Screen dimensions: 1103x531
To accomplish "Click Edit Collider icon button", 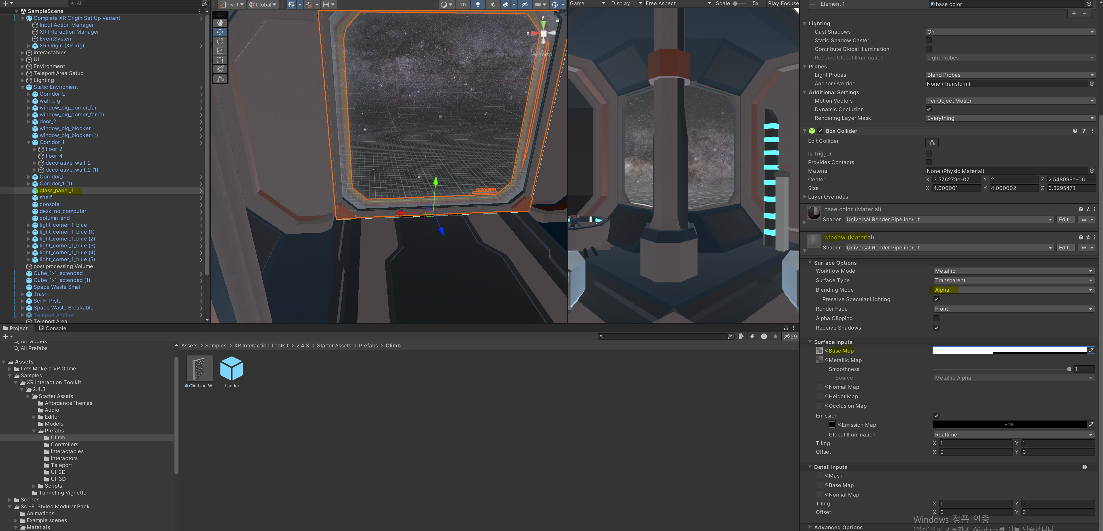I will coord(931,143).
